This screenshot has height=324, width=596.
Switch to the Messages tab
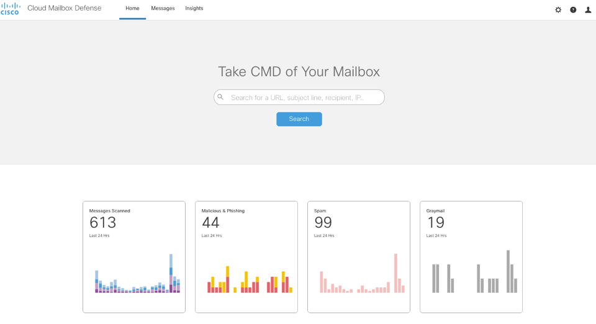[x=163, y=8]
